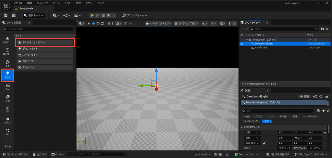Activate the translate (move) gizmo tool
Image resolution: width=332 pixels, height=158 pixels.
click(x=93, y=24)
